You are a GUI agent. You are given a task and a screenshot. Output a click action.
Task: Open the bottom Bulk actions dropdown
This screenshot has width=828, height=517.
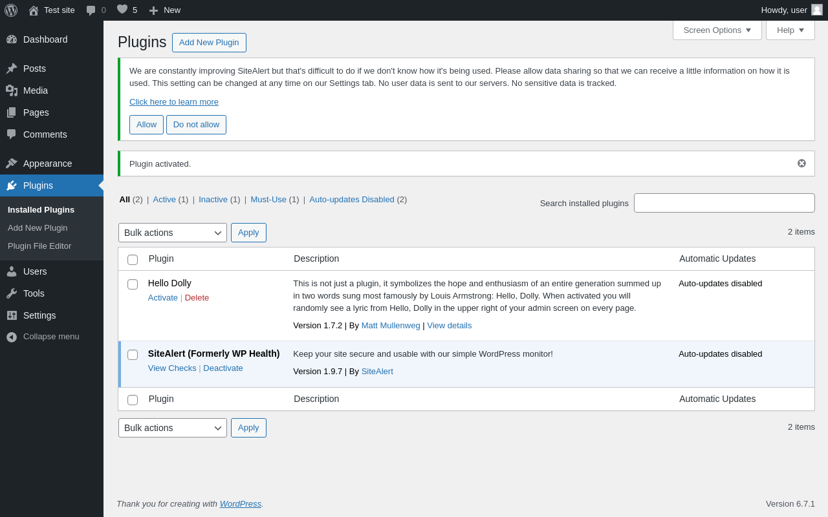(173, 428)
